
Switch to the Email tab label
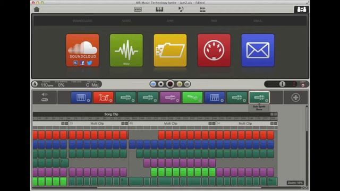coord(258,21)
